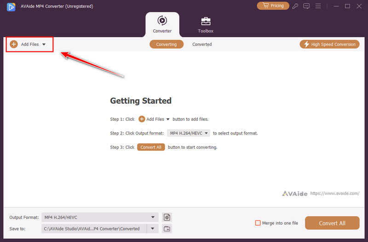Enable the Merge into one file checkbox
The height and width of the screenshot is (242, 368).
(258, 223)
